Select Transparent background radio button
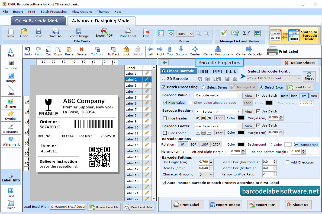This screenshot has width=322, height=214. click(x=296, y=145)
